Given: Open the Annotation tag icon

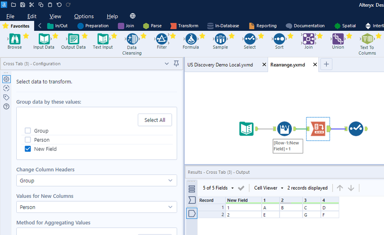Looking at the screenshot, I should [6, 97].
